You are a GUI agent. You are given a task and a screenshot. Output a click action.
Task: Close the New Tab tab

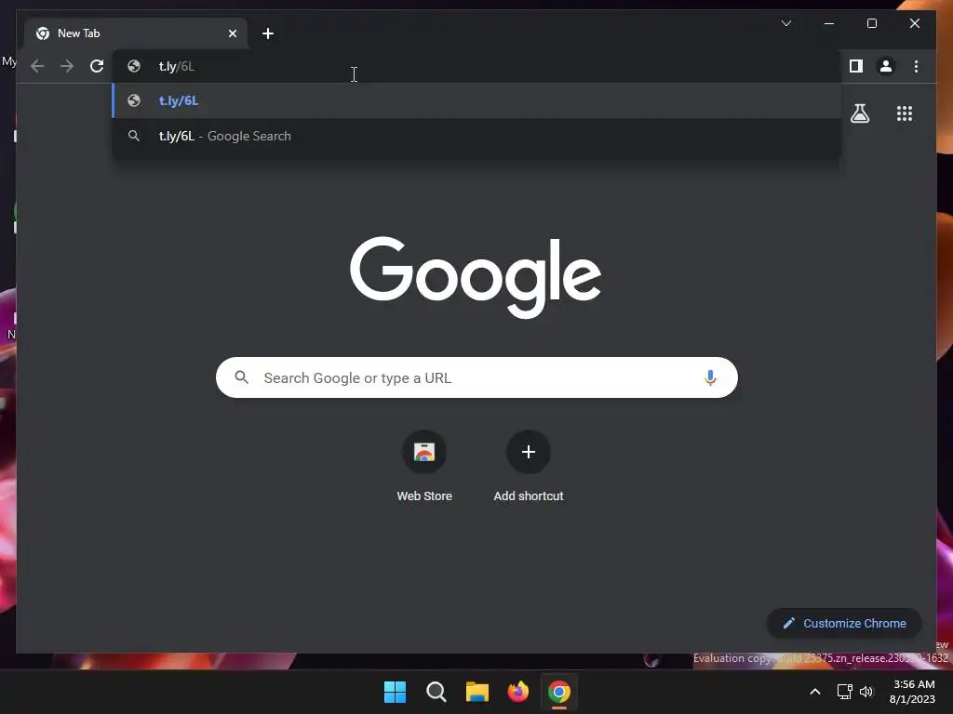232,33
